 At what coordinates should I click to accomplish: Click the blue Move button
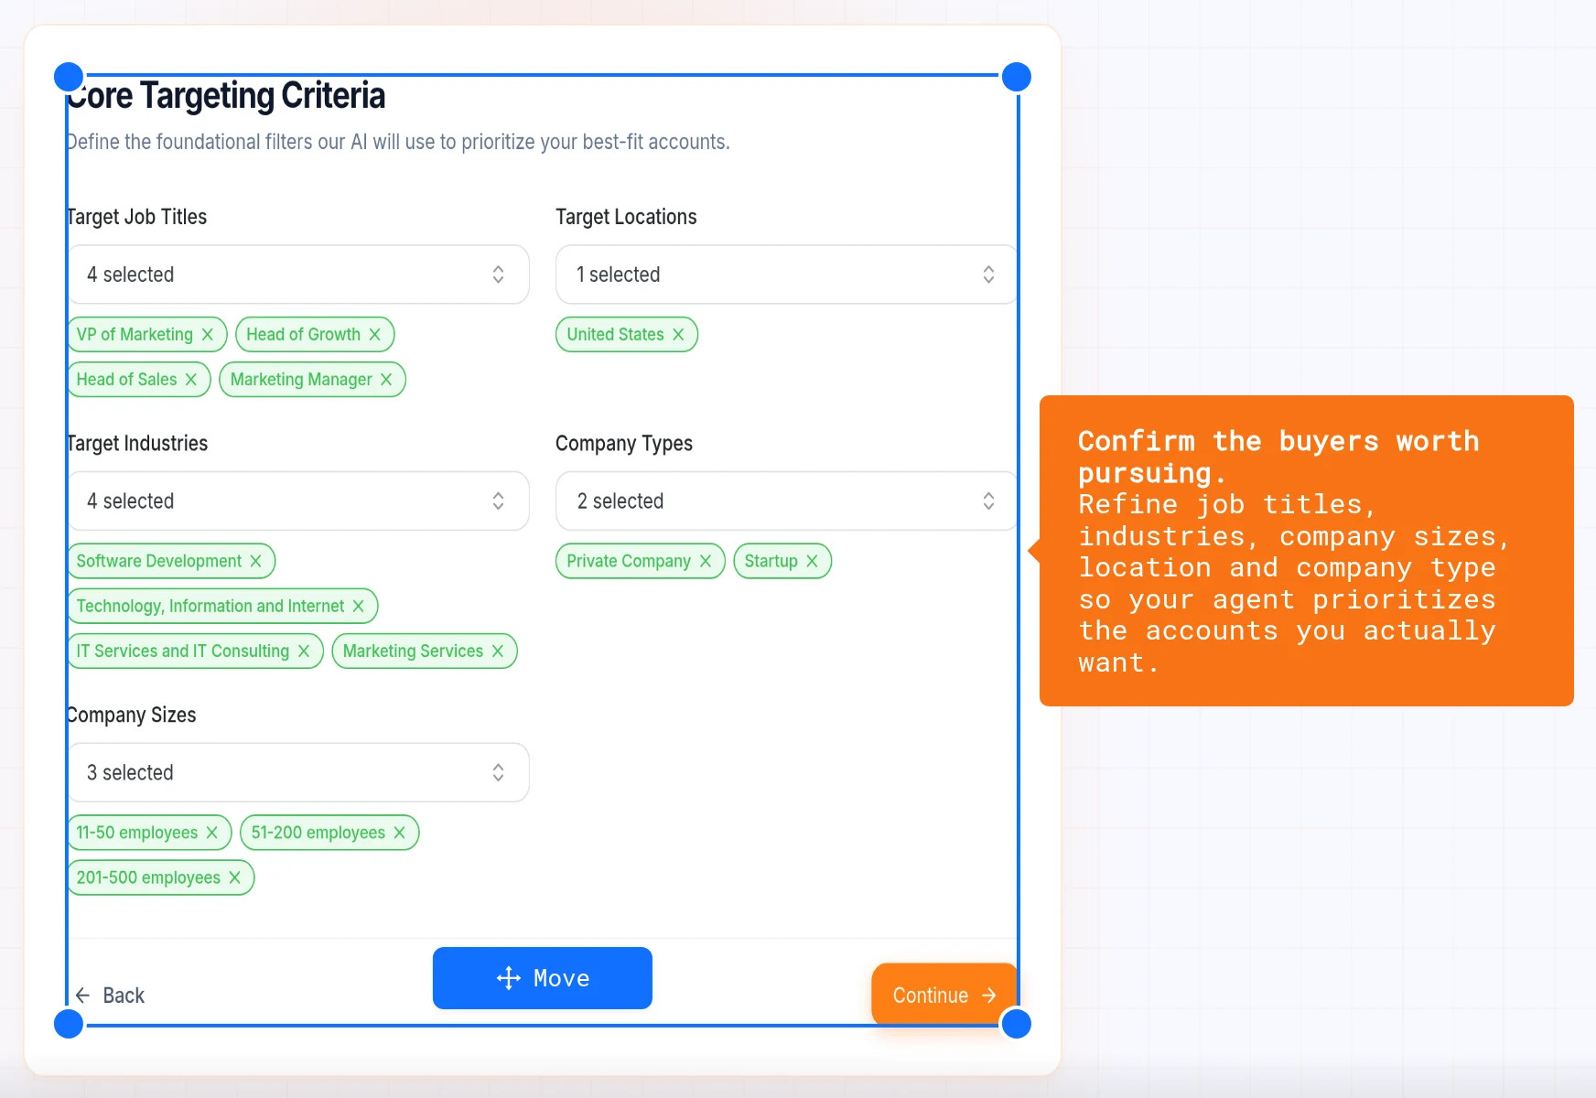click(543, 978)
